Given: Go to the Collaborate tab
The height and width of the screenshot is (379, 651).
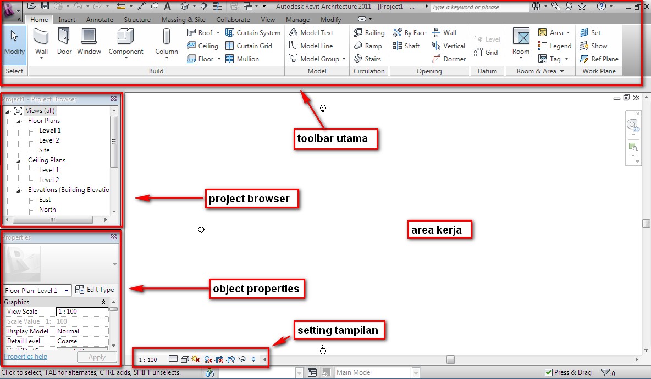Looking at the screenshot, I should 233,19.
